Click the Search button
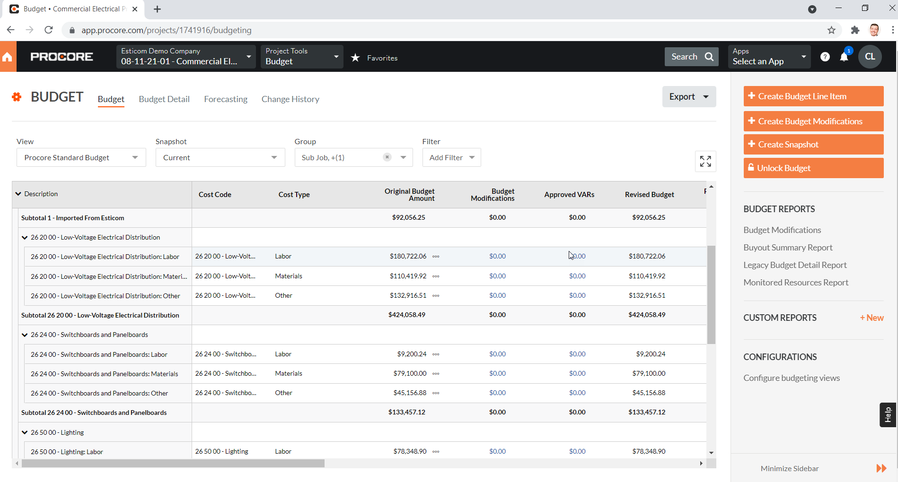The width and height of the screenshot is (898, 482). click(692, 57)
